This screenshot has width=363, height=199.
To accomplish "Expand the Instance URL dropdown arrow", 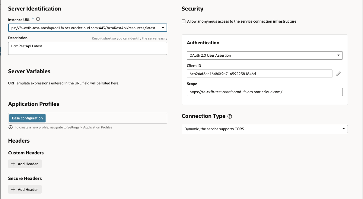I will 163,28.
